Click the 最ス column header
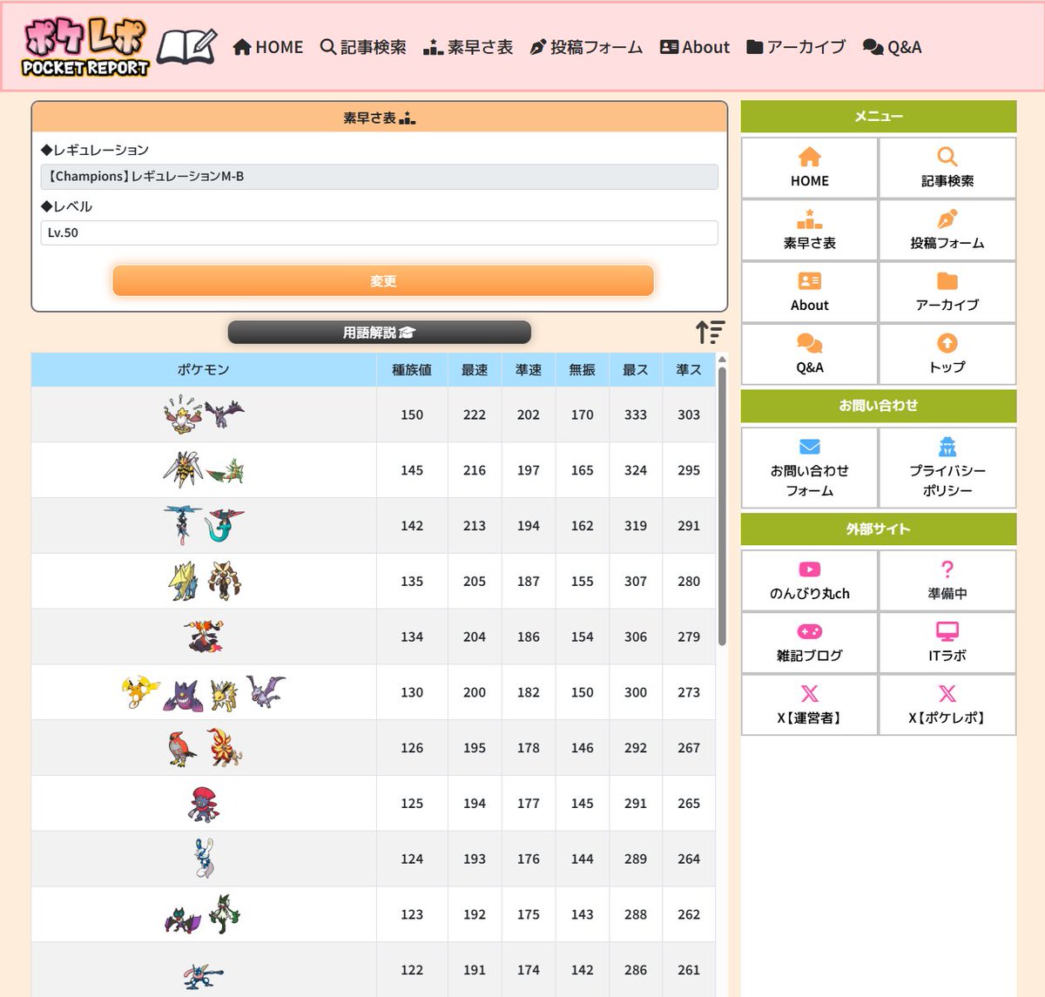This screenshot has height=997, width=1045. click(636, 369)
